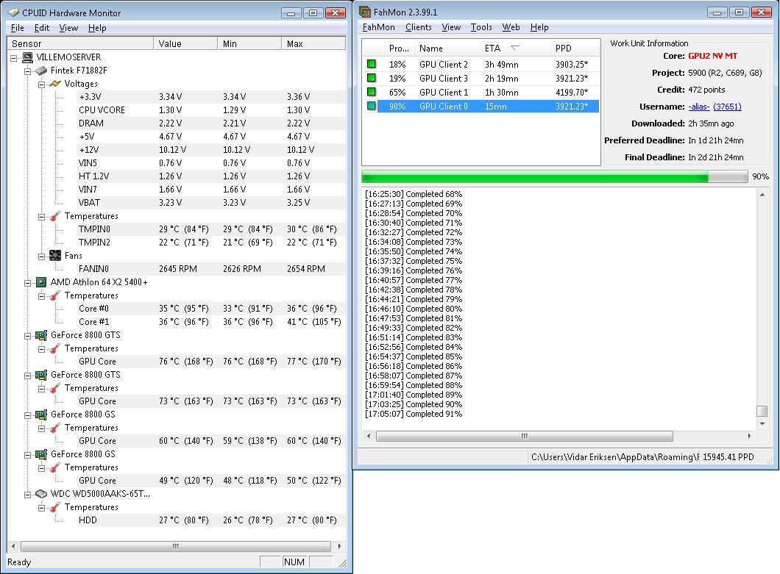Viewport: 780px width, 574px height.
Task: Click the CPUID Hardware Monitor title icon
Action: click(13, 12)
